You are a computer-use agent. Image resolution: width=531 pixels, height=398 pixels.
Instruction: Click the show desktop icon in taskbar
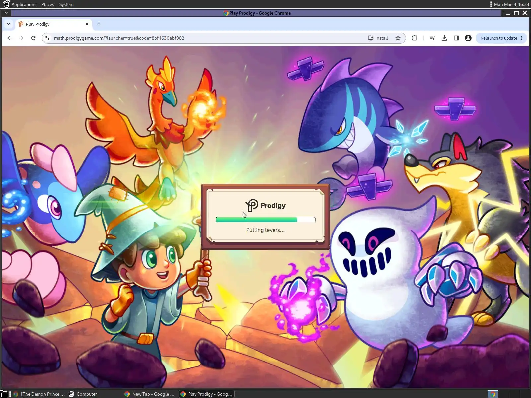4,394
